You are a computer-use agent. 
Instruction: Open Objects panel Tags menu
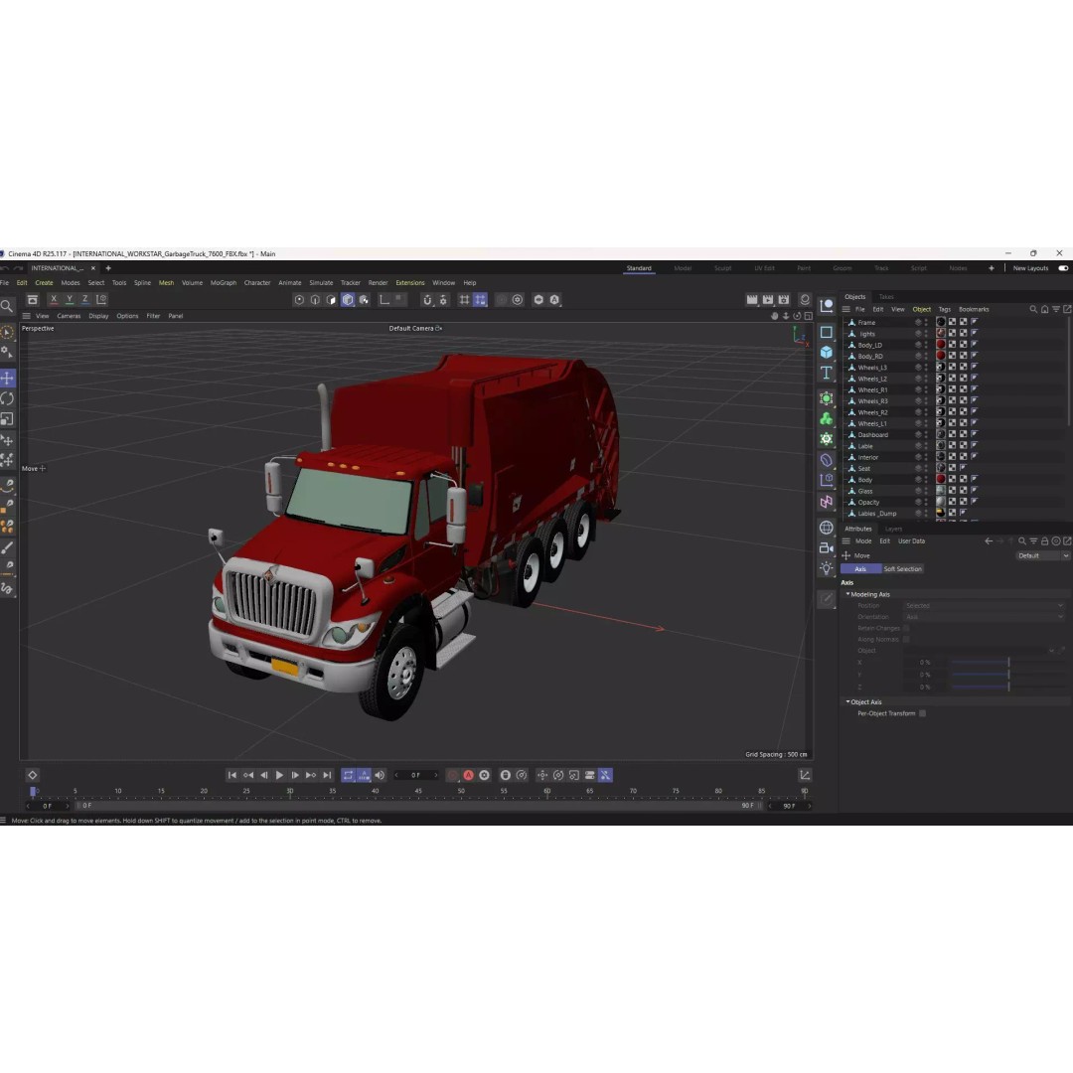point(945,309)
